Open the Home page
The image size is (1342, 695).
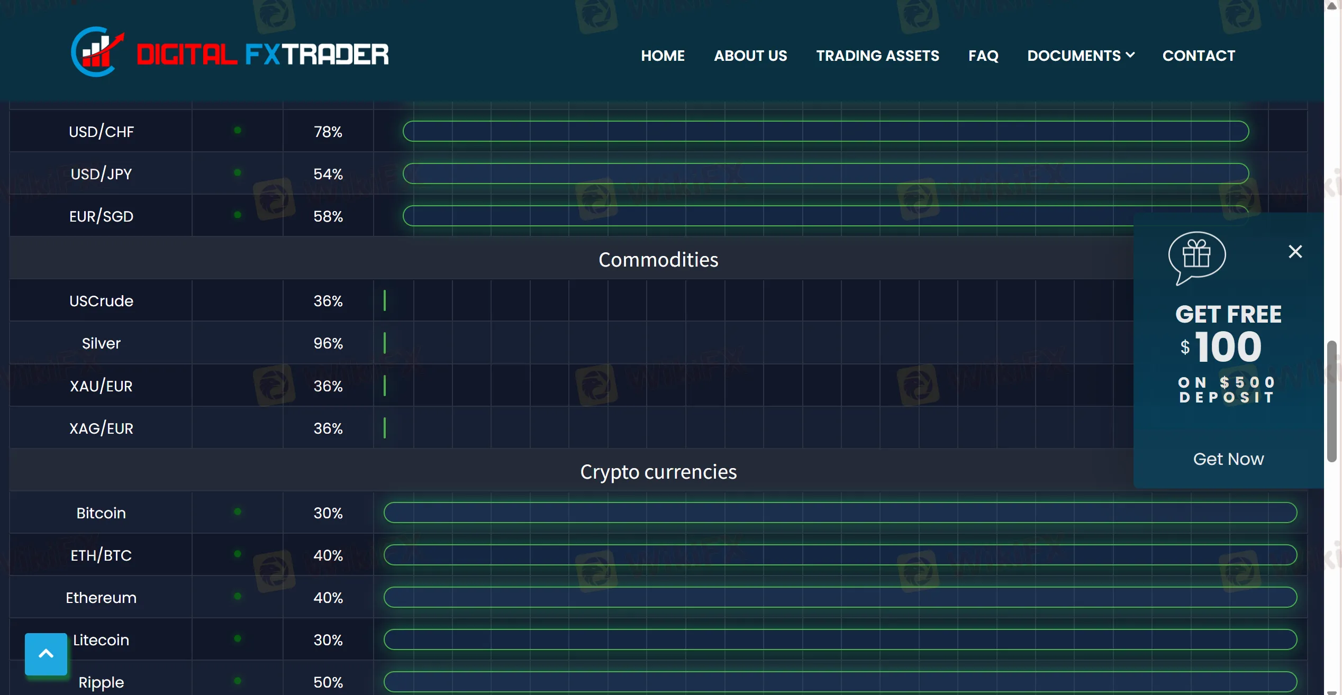663,56
